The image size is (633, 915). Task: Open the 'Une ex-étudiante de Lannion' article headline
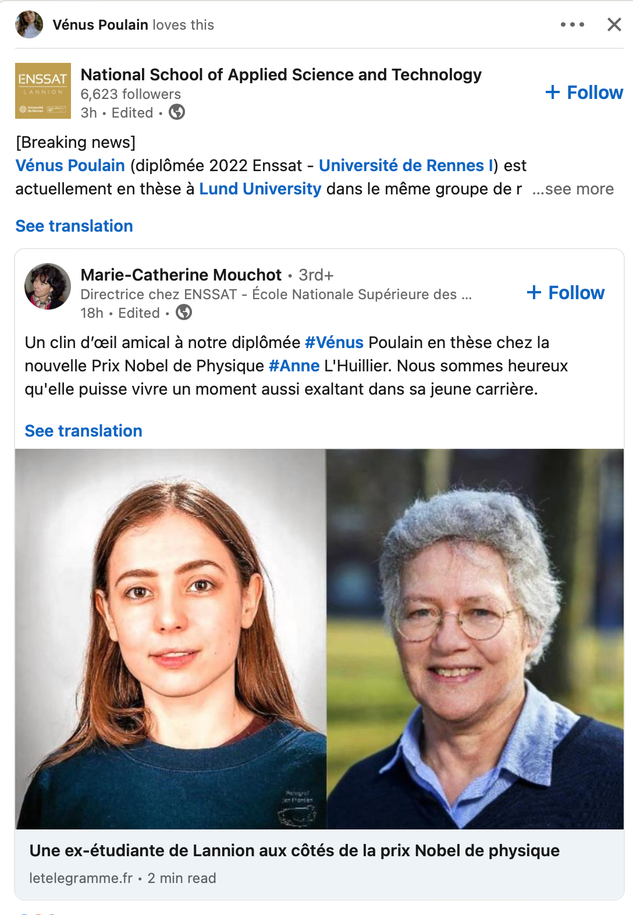pos(294,850)
